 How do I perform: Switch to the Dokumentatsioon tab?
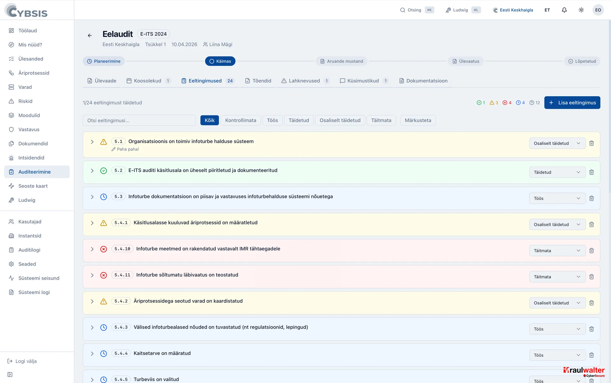(x=423, y=81)
